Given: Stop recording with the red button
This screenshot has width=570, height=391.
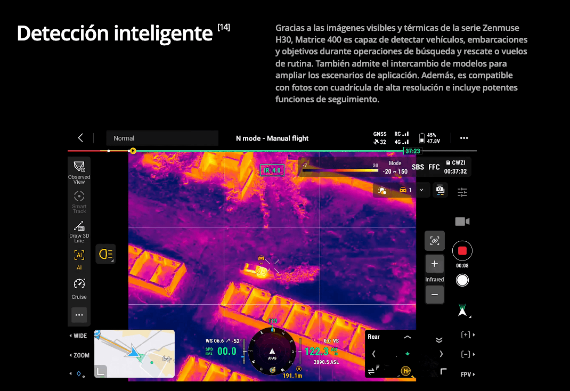Looking at the screenshot, I should pos(462,251).
